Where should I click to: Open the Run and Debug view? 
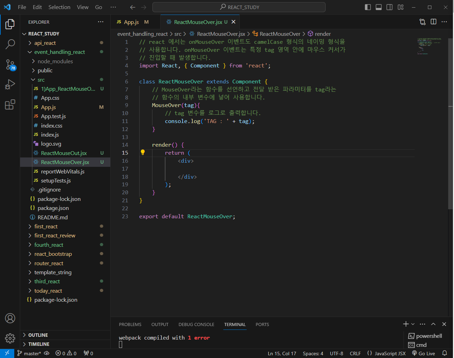point(10,84)
